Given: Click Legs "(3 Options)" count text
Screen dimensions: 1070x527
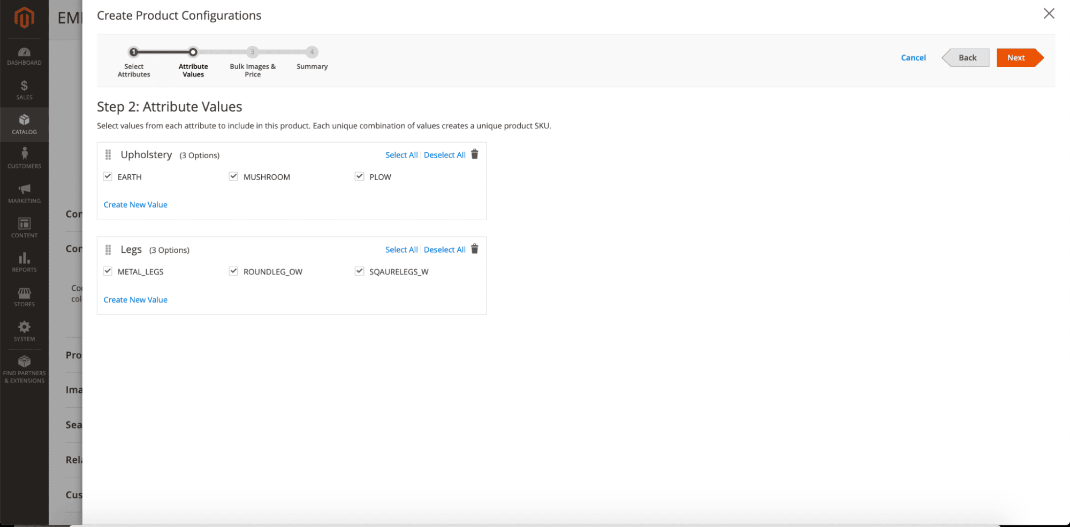Looking at the screenshot, I should (169, 250).
